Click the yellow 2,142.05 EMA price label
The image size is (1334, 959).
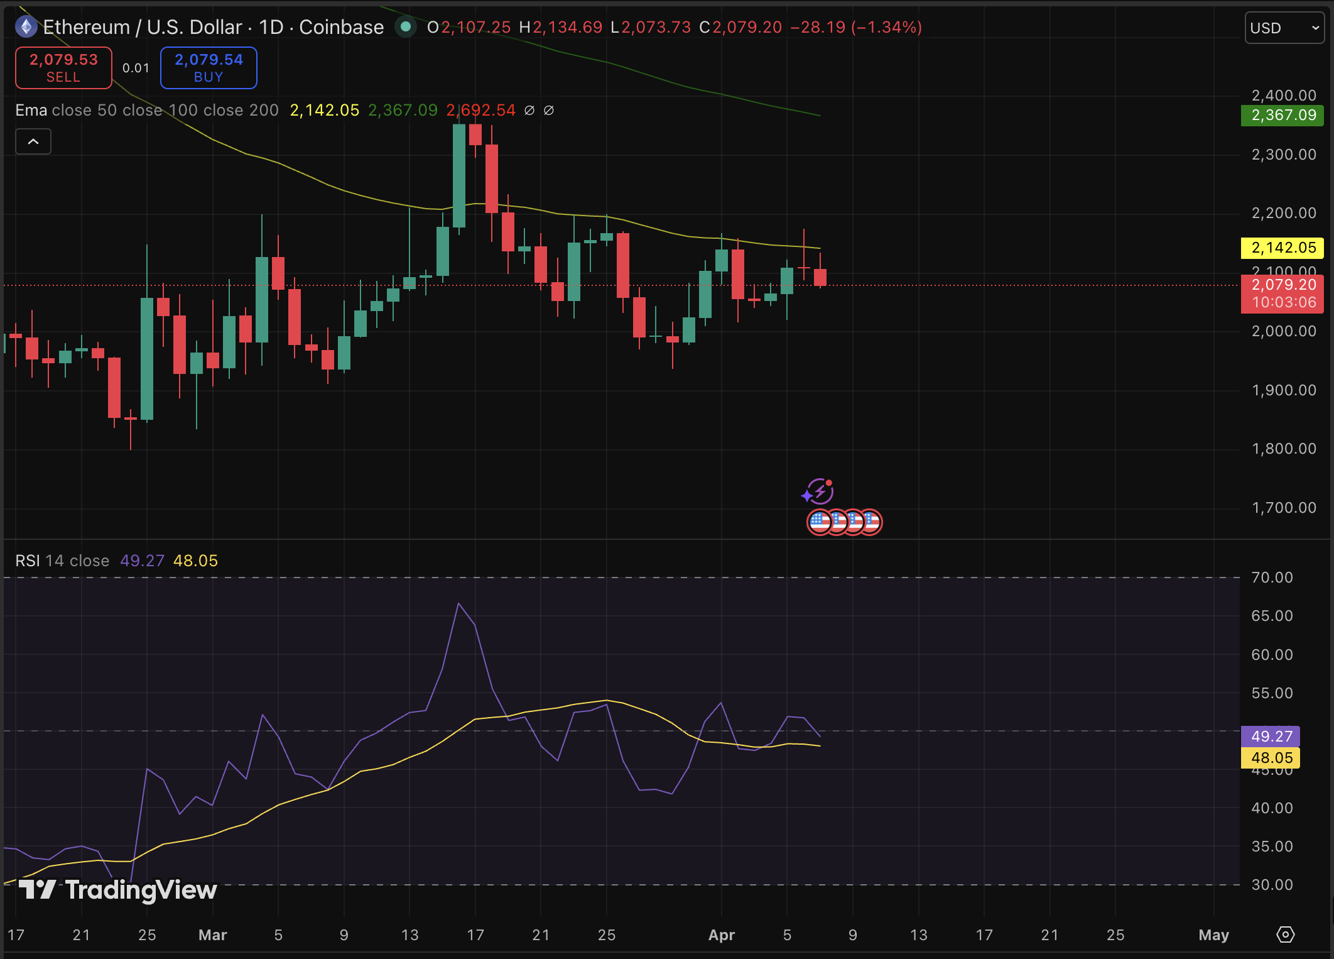[1282, 248]
